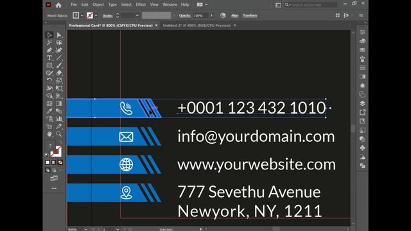Select the Line Segment tool
Image resolution: width=411 pixels, height=231 pixels.
59,58
